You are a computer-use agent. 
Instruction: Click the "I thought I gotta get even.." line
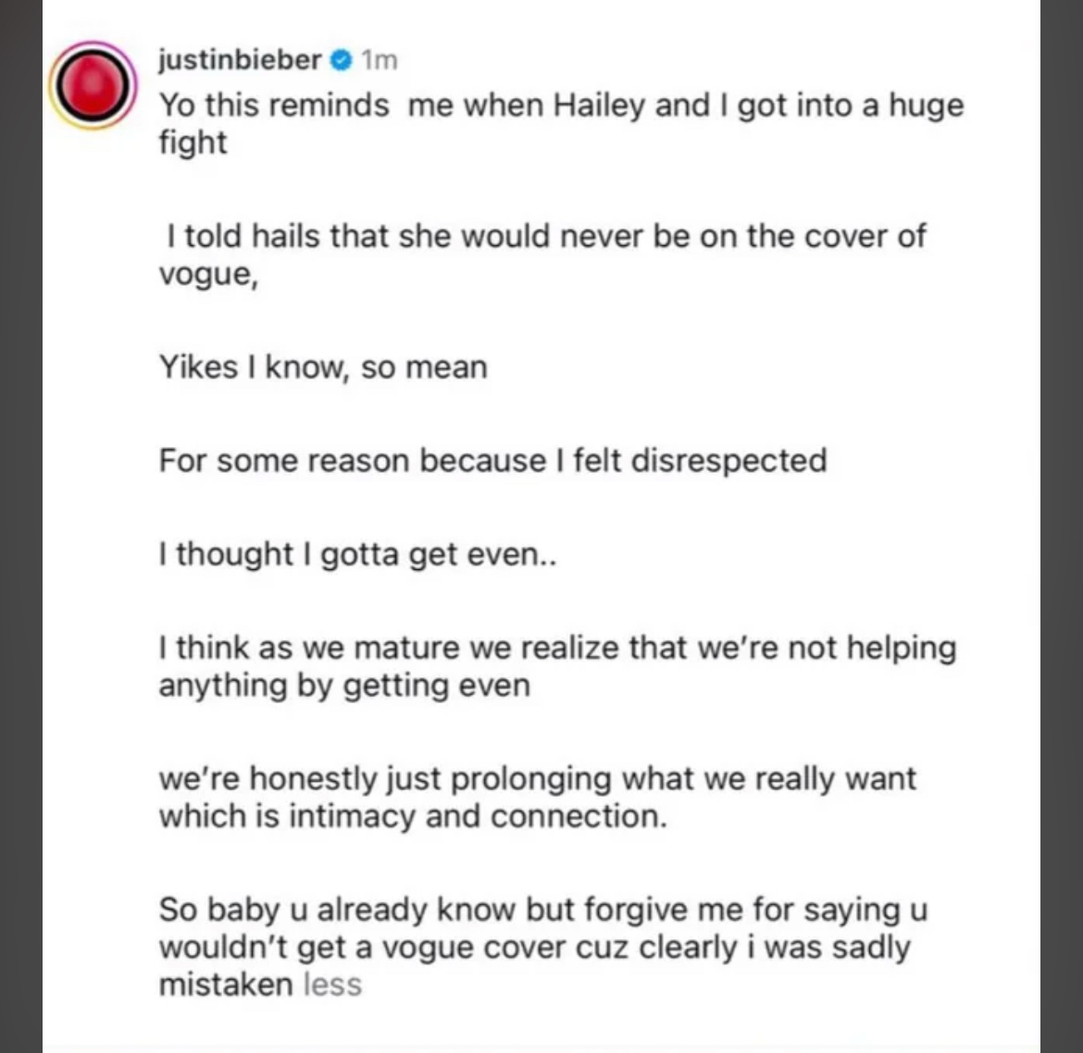coord(358,555)
